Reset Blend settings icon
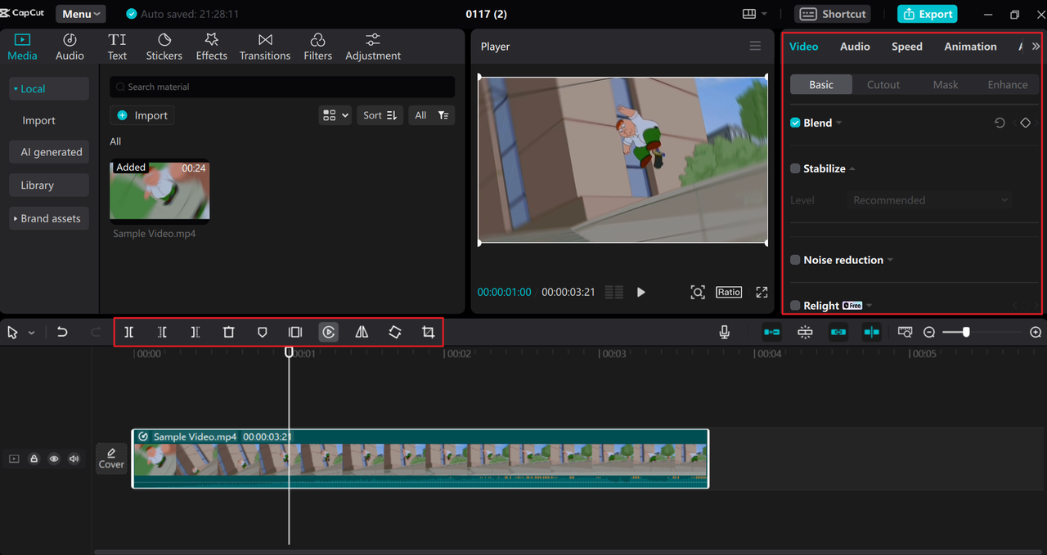This screenshot has width=1047, height=555. pos(1000,123)
